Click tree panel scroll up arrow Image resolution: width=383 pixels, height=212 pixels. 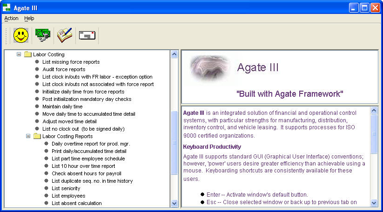(x=174, y=54)
